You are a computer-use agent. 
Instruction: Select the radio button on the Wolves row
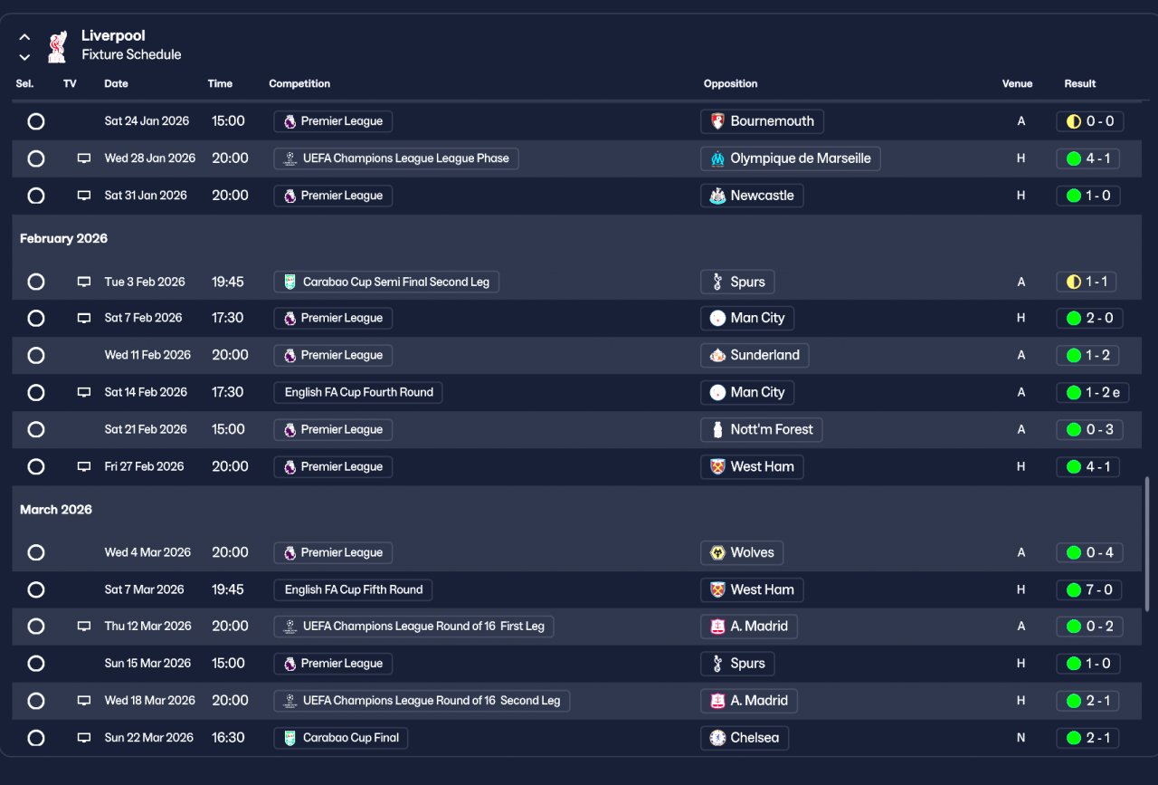tap(36, 552)
